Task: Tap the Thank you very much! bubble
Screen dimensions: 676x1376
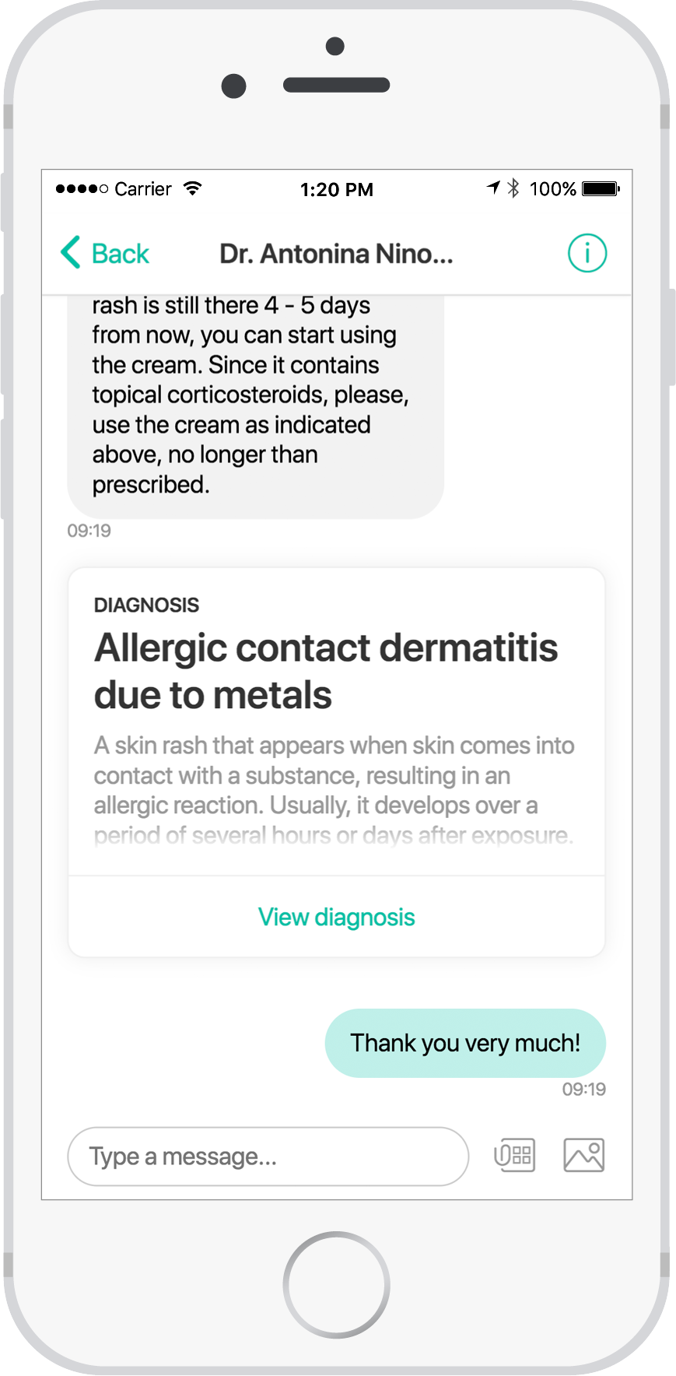Action: (465, 1043)
